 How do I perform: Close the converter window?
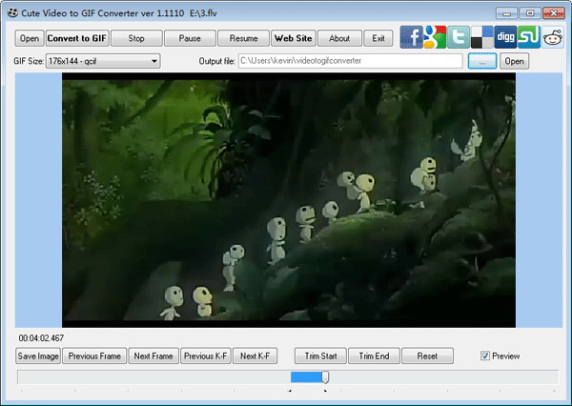[x=553, y=13]
